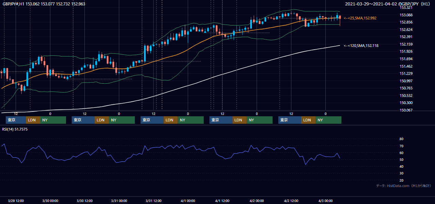This screenshot has width=435, height=204.
Task: Click the 152.391 price axis label
Action: pyautogui.click(x=406, y=37)
